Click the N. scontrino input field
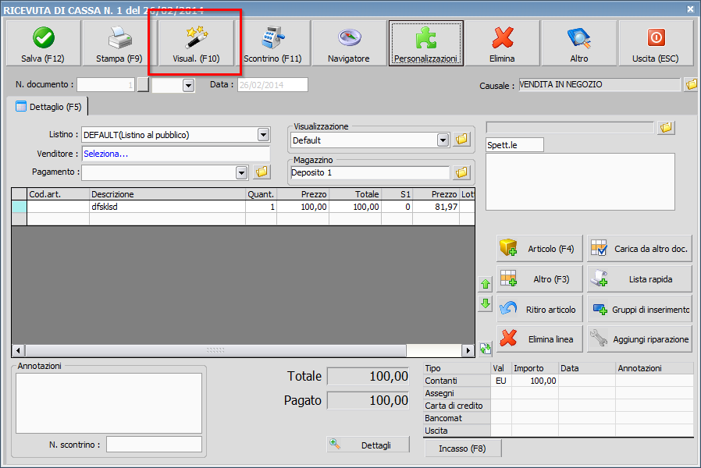Image resolution: width=701 pixels, height=468 pixels. coord(154,445)
